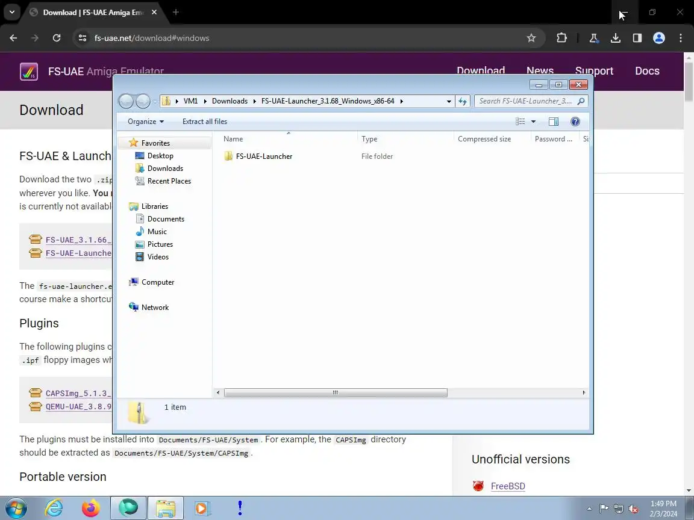This screenshot has width=694, height=520.
Task: Bookmark this page with the star icon
Action: pyautogui.click(x=531, y=38)
